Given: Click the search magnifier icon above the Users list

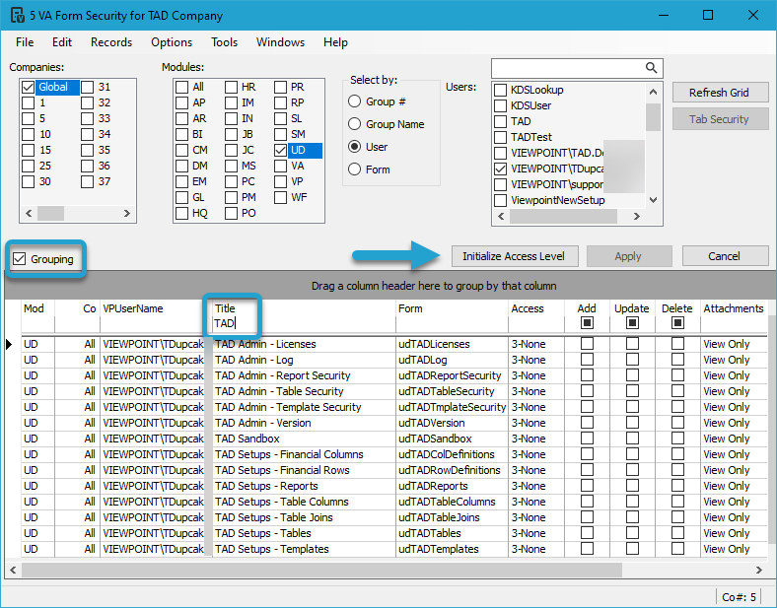Looking at the screenshot, I should pyautogui.click(x=651, y=68).
